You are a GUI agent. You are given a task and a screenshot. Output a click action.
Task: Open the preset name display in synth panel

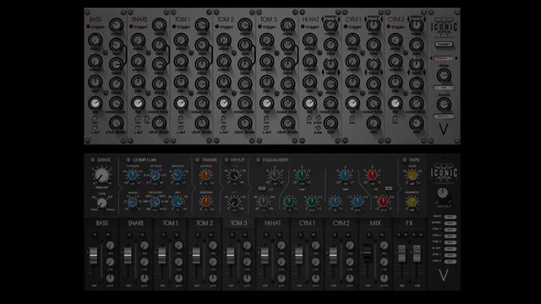click(x=443, y=58)
